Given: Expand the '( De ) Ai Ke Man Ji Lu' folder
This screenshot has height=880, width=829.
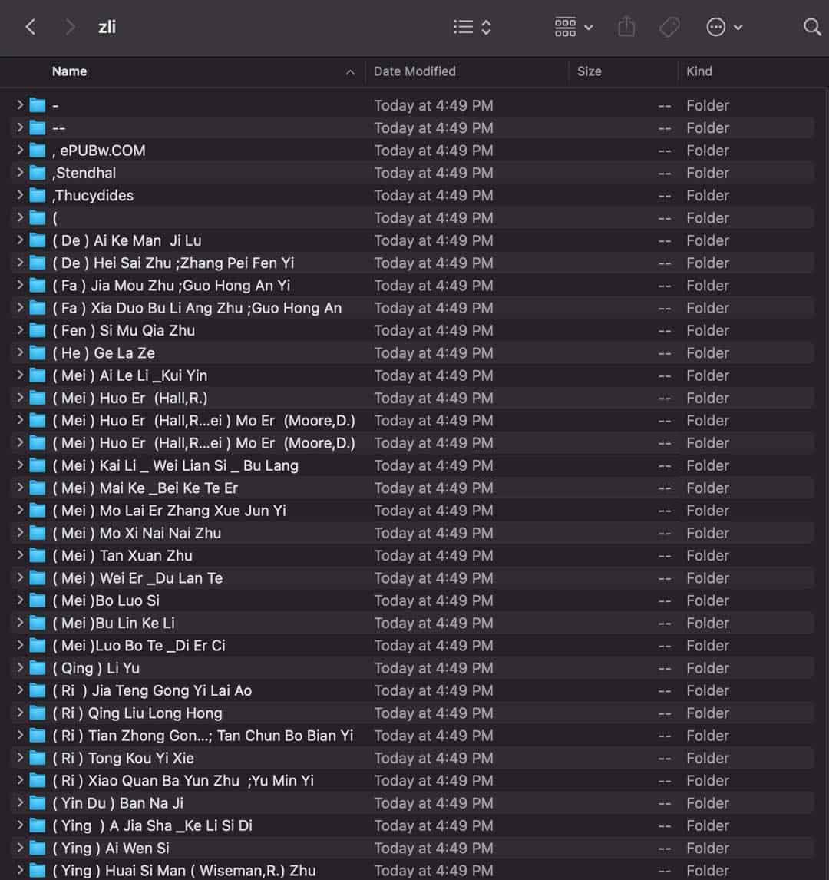Looking at the screenshot, I should [x=20, y=240].
